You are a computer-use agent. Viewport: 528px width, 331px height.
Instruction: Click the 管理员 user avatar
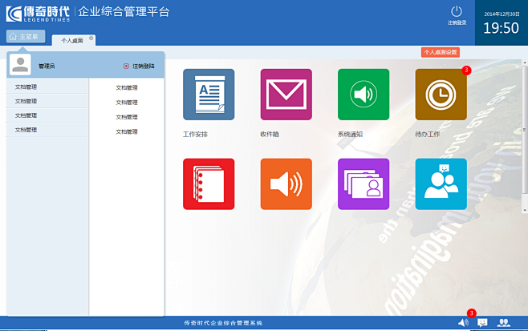pos(20,65)
